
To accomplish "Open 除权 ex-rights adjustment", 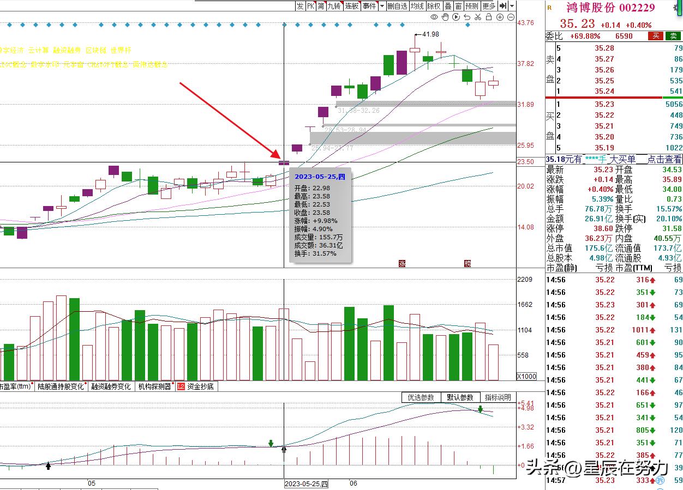I will pyautogui.click(x=434, y=6).
